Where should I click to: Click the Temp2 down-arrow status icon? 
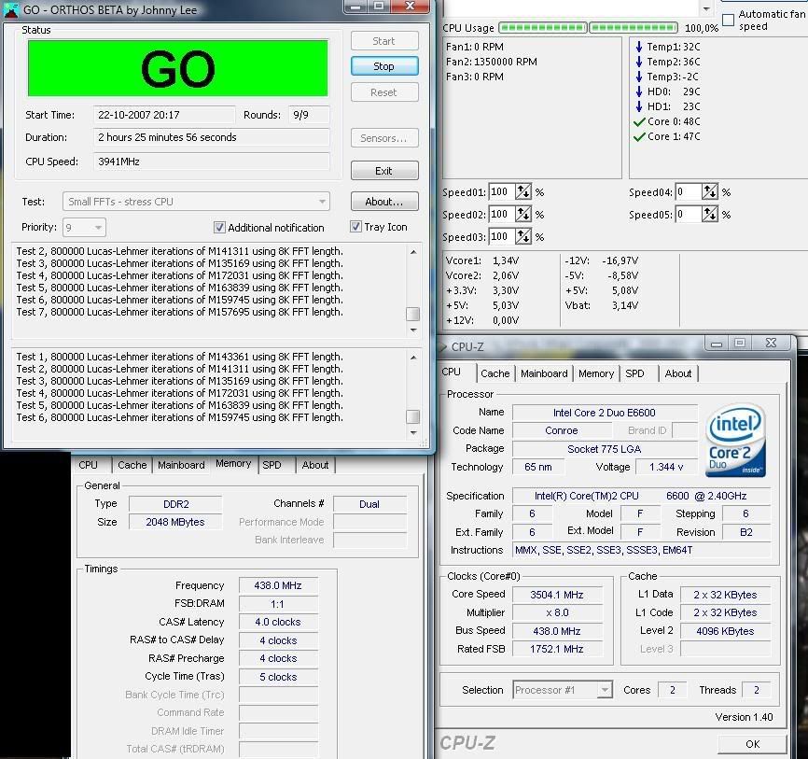(x=639, y=62)
